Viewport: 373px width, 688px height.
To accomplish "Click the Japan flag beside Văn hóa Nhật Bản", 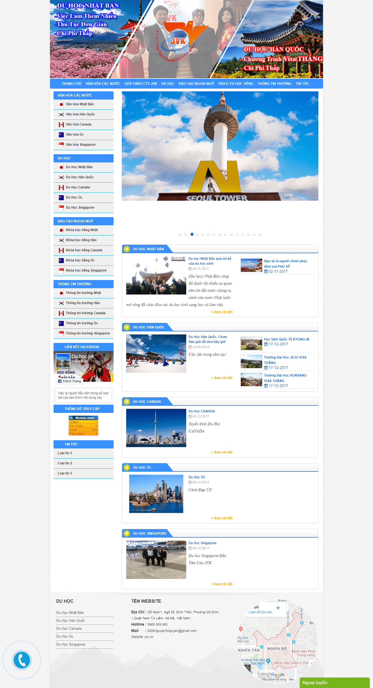I will click(61, 104).
